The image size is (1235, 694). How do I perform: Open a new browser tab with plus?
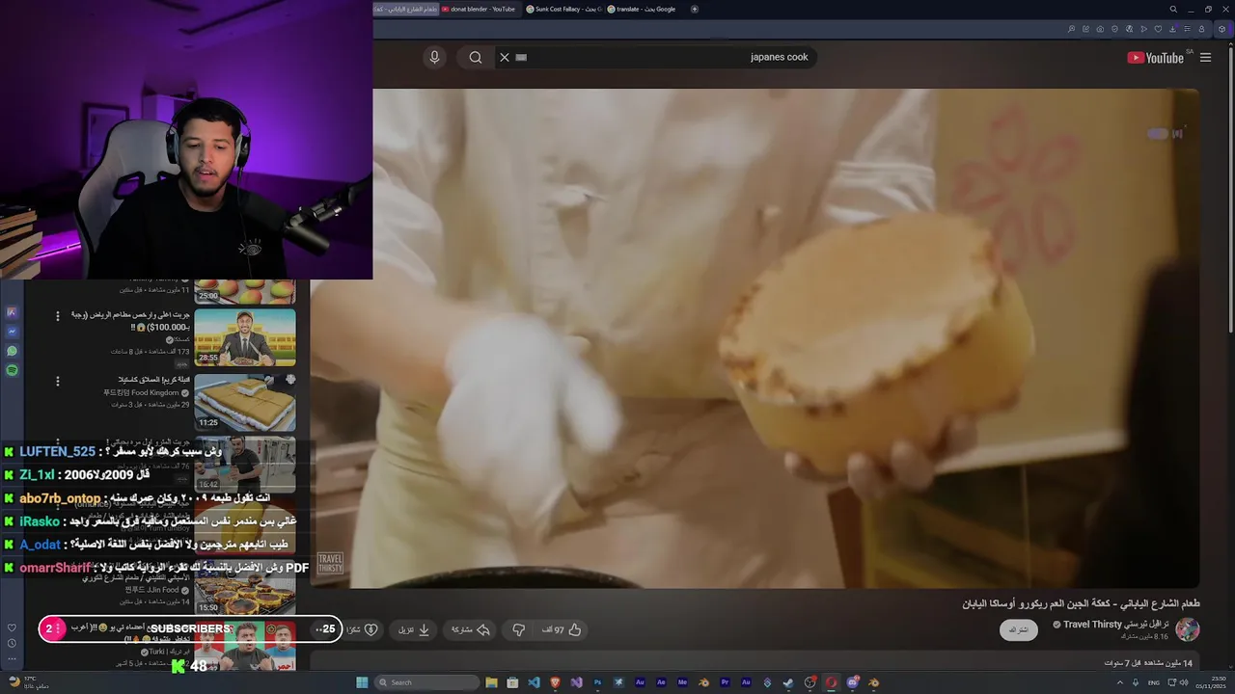click(694, 9)
